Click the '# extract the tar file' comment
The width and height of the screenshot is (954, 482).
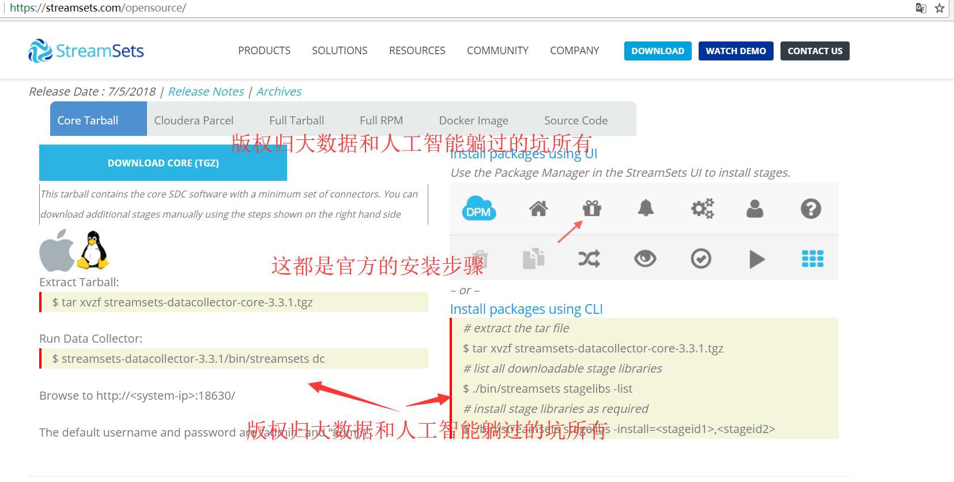tap(516, 328)
